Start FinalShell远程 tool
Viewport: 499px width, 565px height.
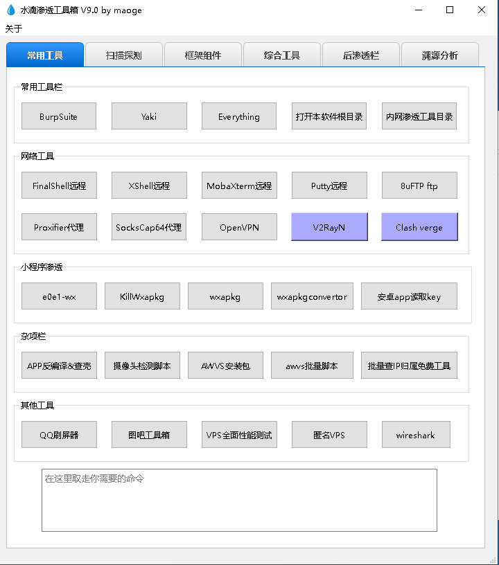click(59, 186)
